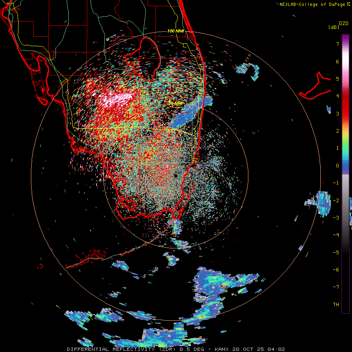Select the -2 dB scale label
The image size is (352, 352).
point(336,200)
